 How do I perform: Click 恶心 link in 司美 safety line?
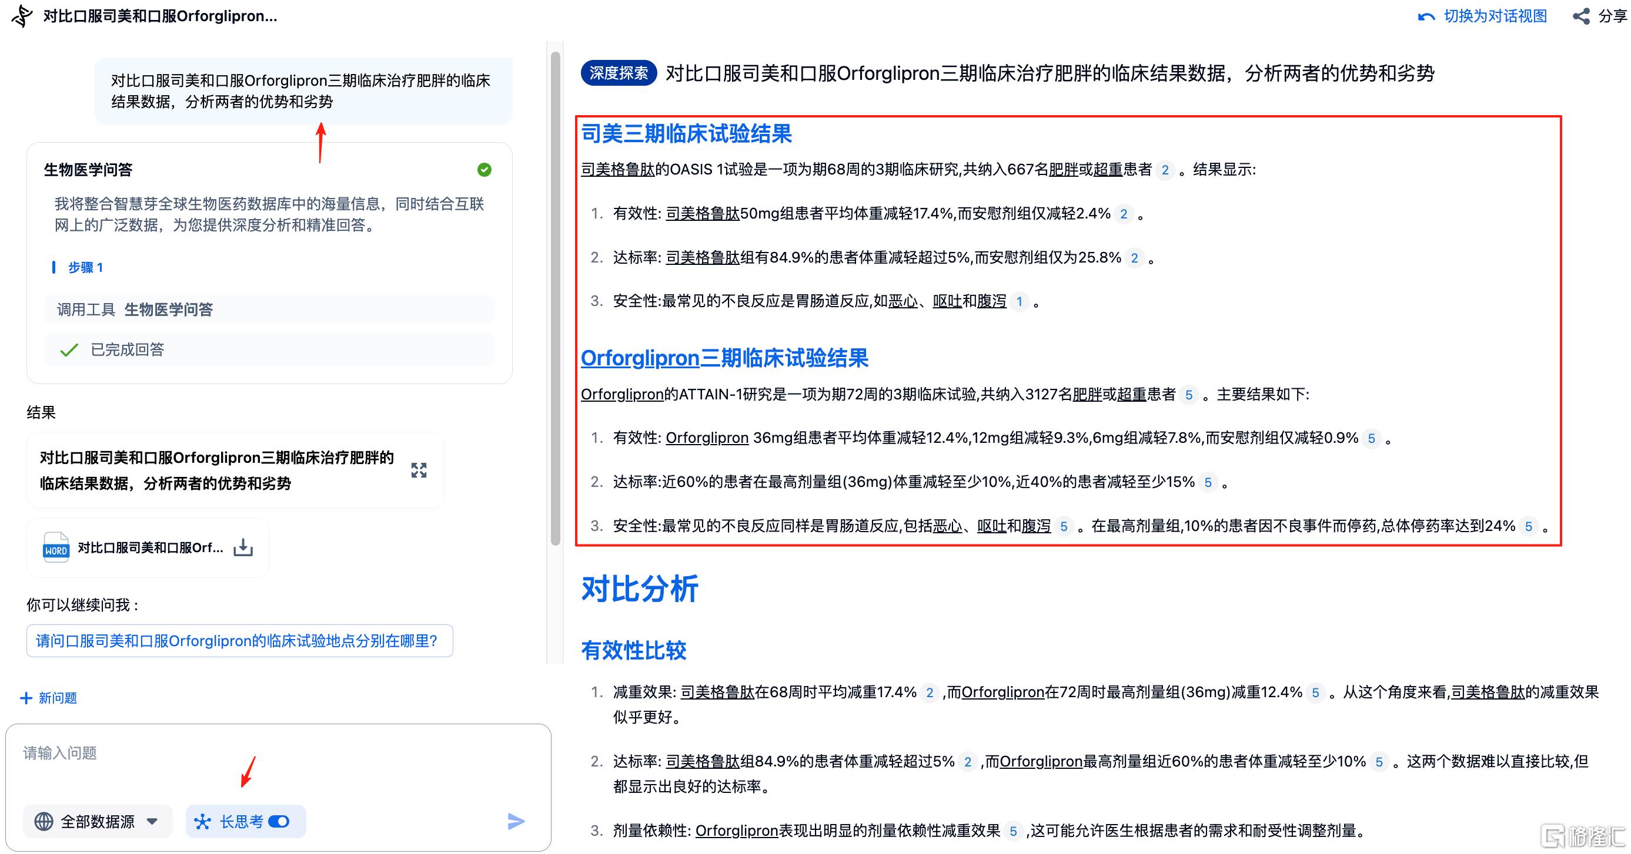pos(903,301)
